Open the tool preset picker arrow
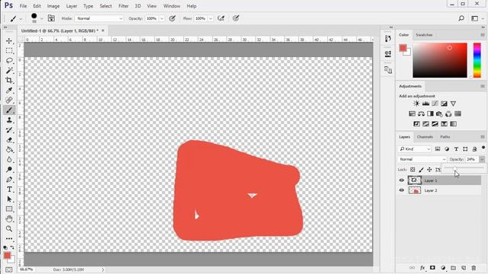 tap(21, 19)
